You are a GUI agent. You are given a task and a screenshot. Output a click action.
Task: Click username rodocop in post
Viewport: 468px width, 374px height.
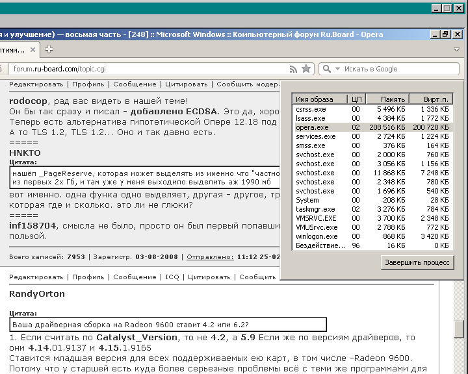pyautogui.click(x=28, y=101)
